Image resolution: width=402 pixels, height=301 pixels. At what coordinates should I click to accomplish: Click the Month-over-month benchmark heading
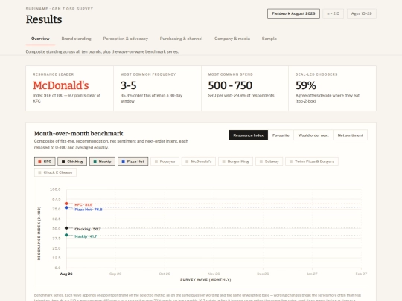tap(79, 133)
